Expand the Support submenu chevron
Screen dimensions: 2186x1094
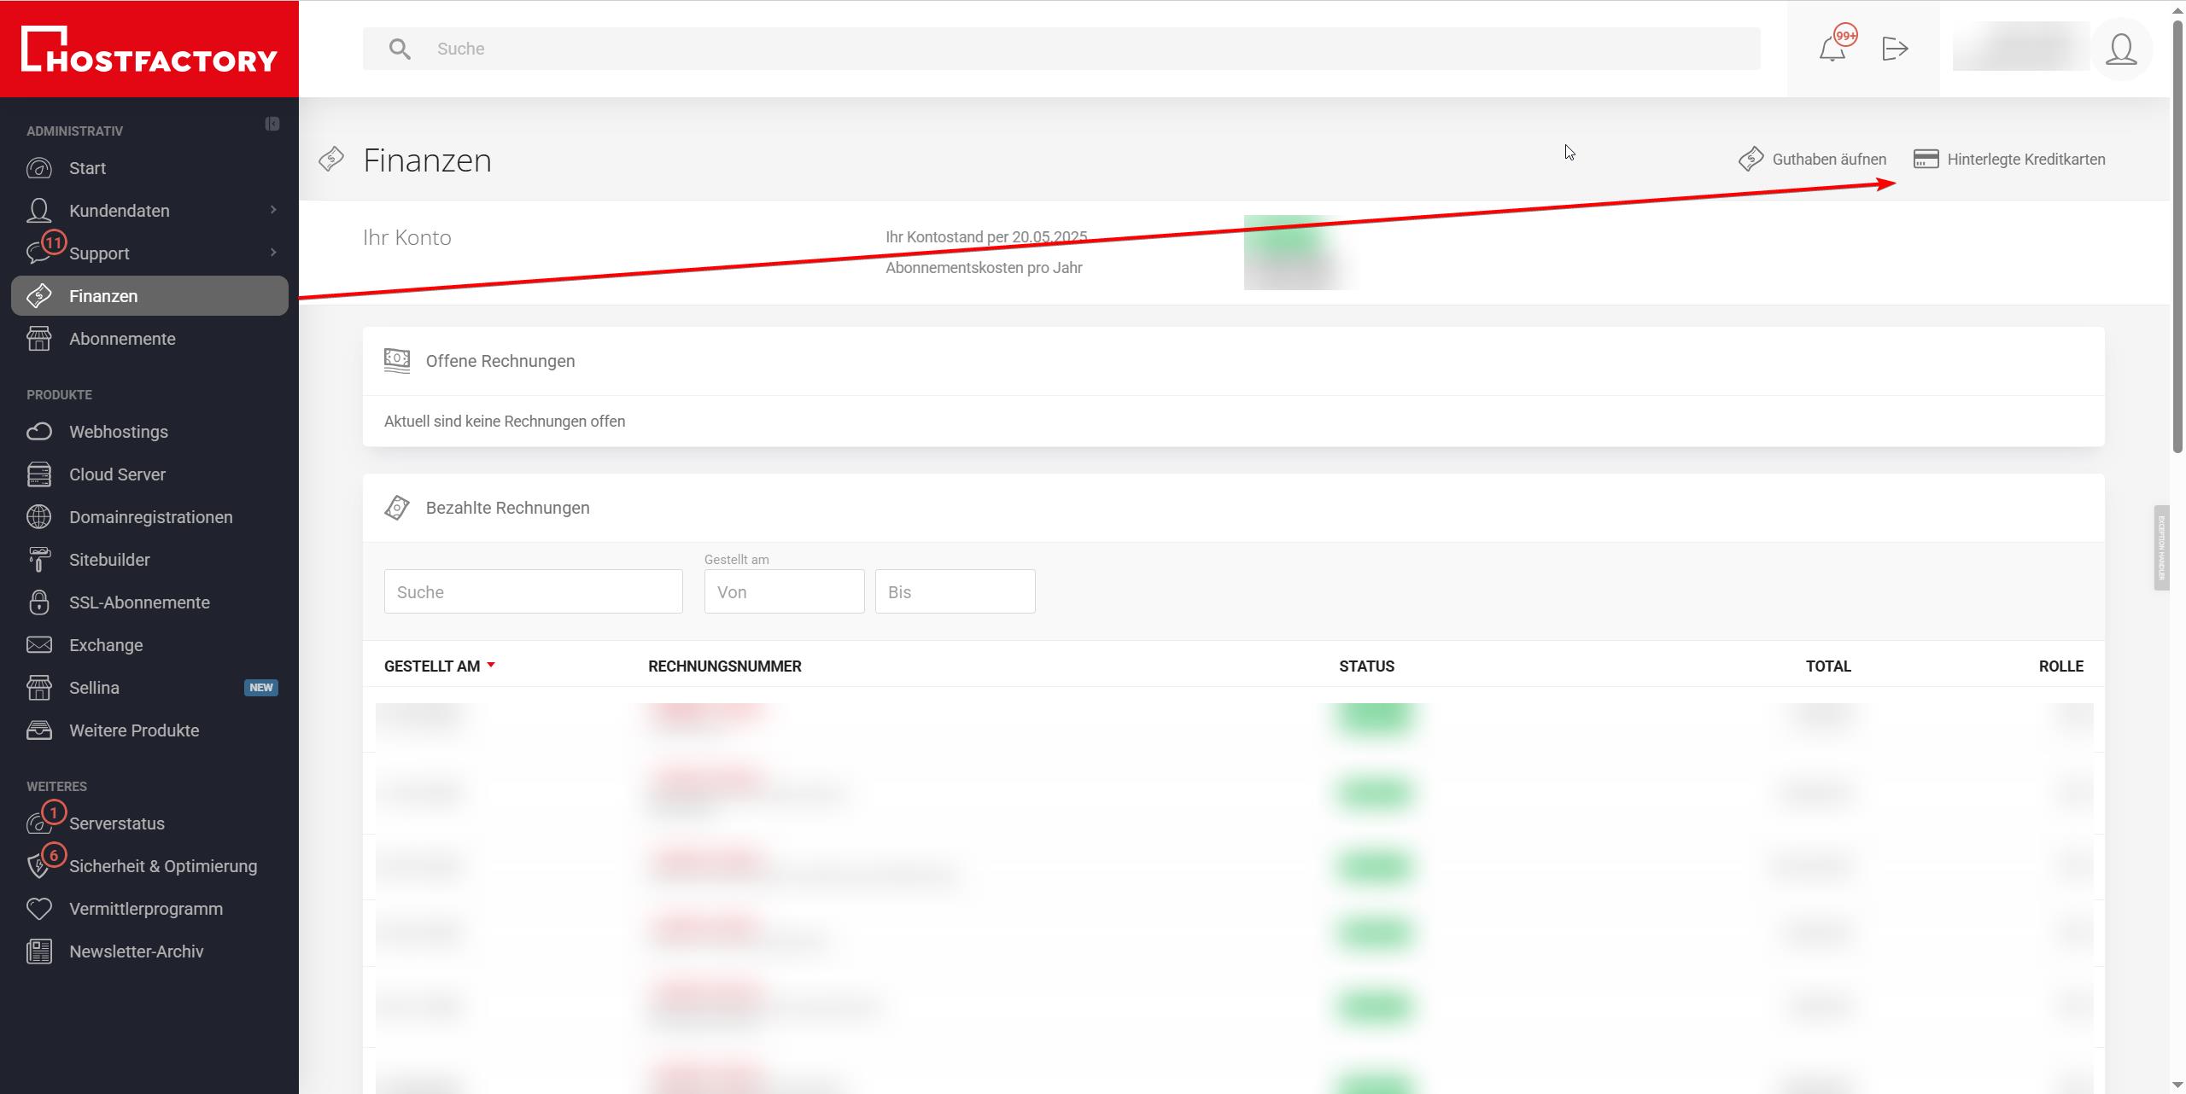(x=273, y=253)
